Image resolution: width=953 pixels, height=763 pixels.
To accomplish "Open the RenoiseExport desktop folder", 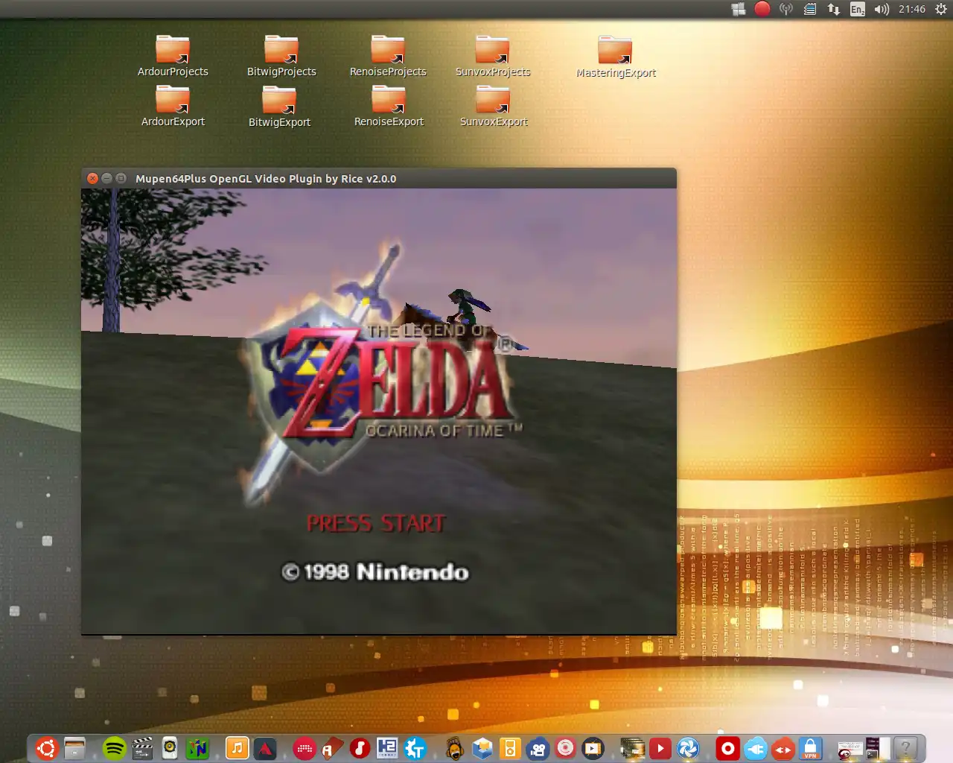I will tap(389, 106).
